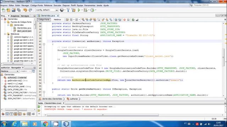Screen dimensions: 227x127
Task: Click the Clean and Build icon
Action: [x=73, y=10]
